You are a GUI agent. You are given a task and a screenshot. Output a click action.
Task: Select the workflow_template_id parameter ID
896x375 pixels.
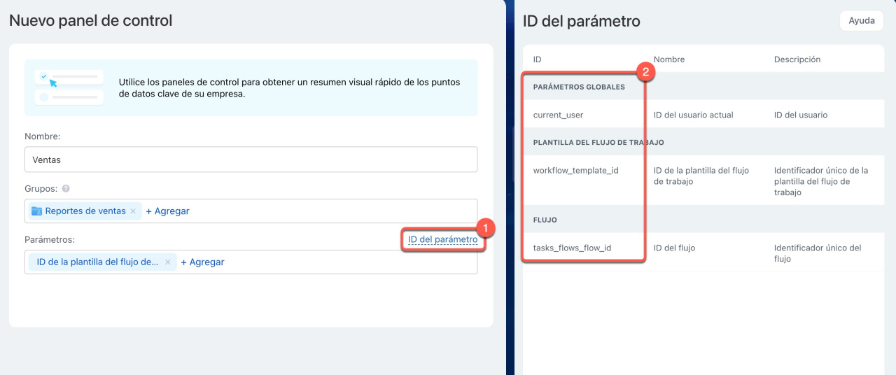click(x=575, y=170)
